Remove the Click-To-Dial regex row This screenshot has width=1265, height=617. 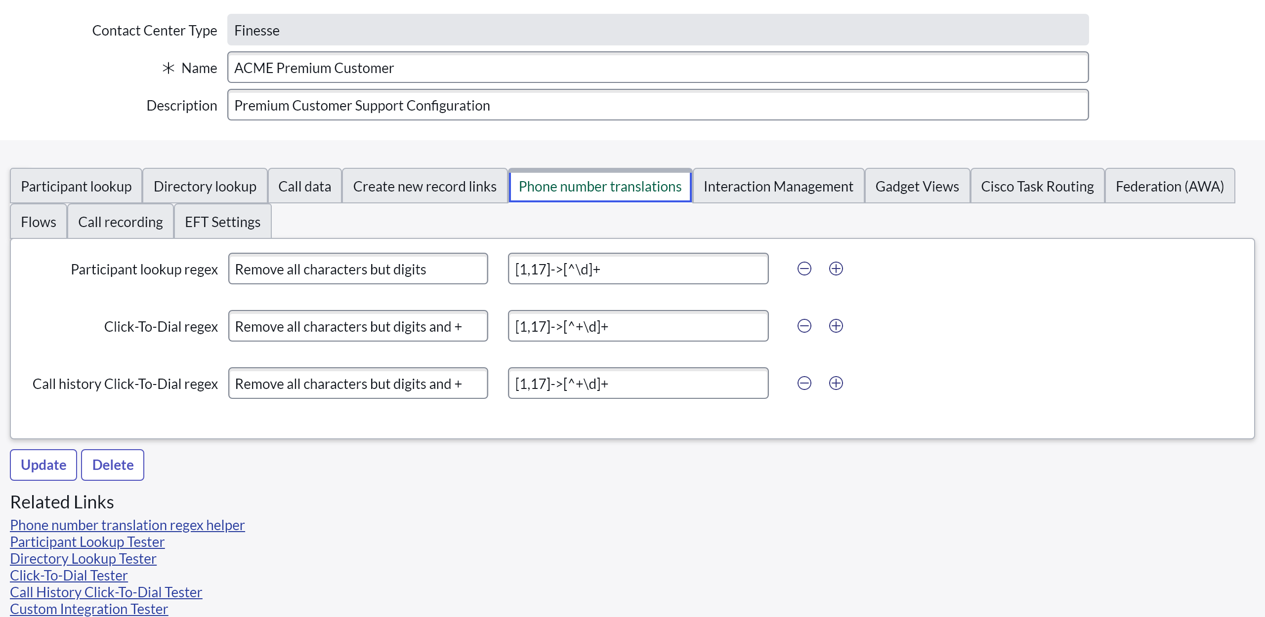click(x=804, y=326)
